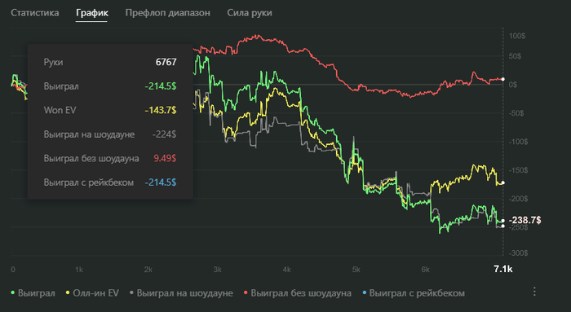Click the Руки 6767 tooltip row
The width and height of the screenshot is (571, 312).
click(x=110, y=62)
